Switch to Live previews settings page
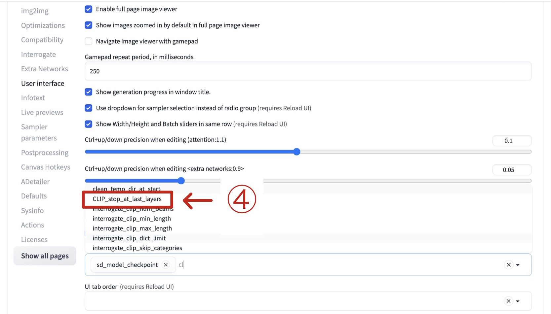551x314 pixels. click(42, 113)
